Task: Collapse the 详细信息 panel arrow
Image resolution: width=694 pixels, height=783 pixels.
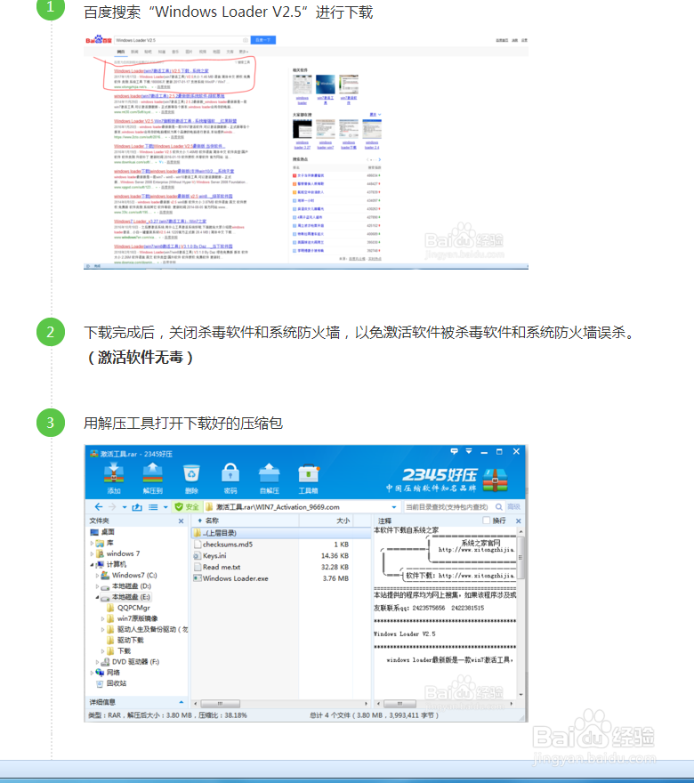Action: point(182,702)
